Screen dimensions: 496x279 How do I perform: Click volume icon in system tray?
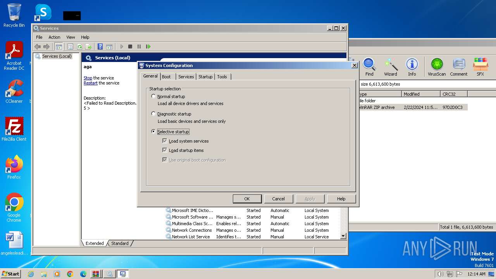pyautogui.click(x=440, y=274)
